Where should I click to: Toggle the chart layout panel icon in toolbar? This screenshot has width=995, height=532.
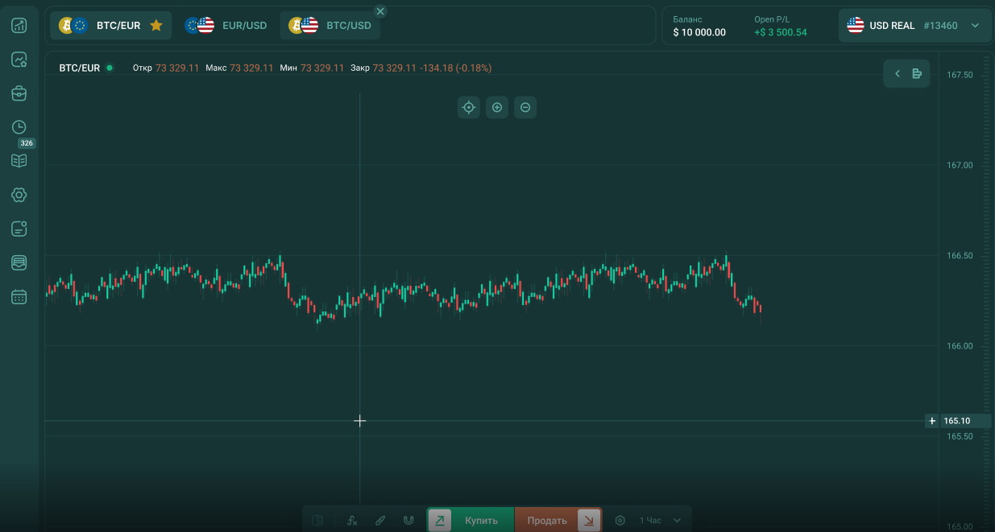pyautogui.click(x=317, y=521)
